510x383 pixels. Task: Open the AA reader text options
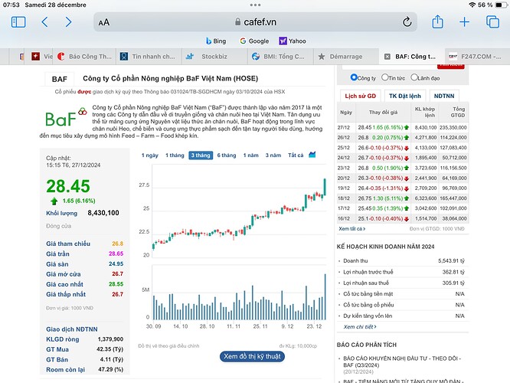point(104,22)
